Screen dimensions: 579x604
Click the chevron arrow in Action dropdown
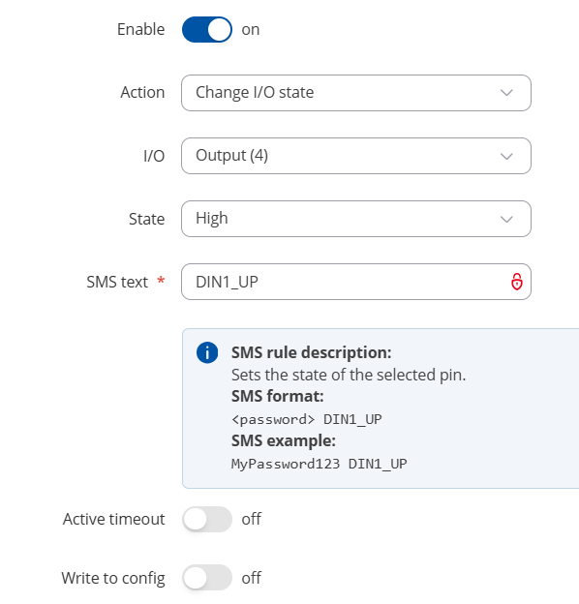coord(506,93)
